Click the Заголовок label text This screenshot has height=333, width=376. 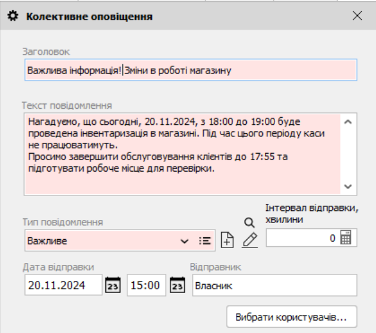coord(46,52)
